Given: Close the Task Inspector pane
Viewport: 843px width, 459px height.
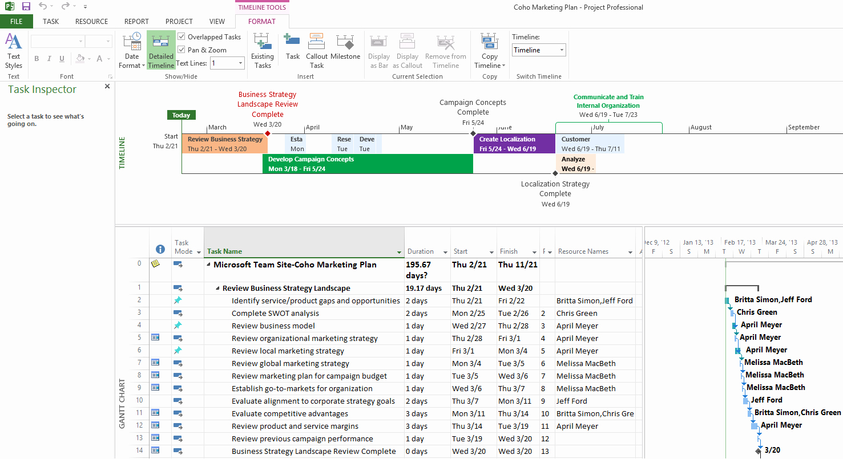Looking at the screenshot, I should pos(107,87).
